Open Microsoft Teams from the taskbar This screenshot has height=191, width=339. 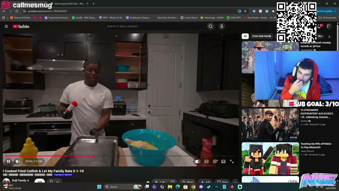click(154, 187)
